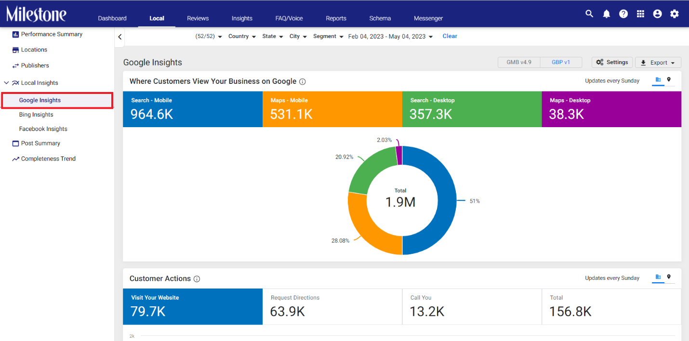Image resolution: width=689 pixels, height=341 pixels.
Task: Select the purple Maps - Desktop tile
Action: pos(611,109)
